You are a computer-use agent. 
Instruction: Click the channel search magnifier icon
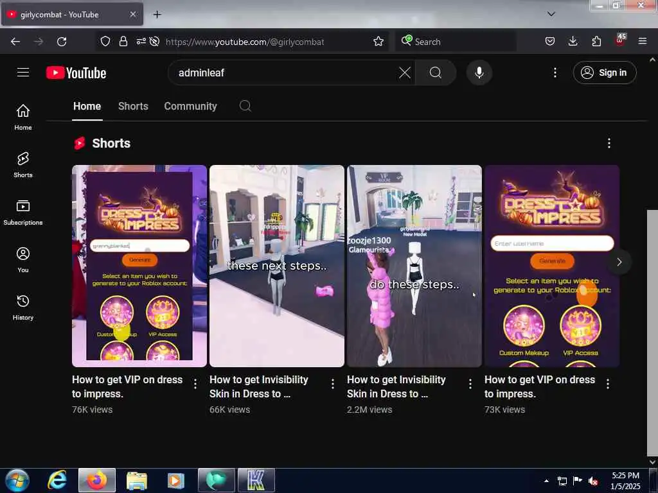click(x=245, y=106)
